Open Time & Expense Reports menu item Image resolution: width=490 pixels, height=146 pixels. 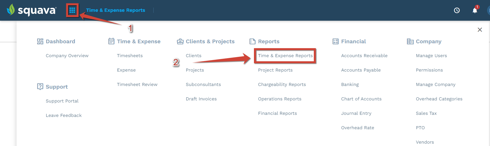click(x=285, y=56)
